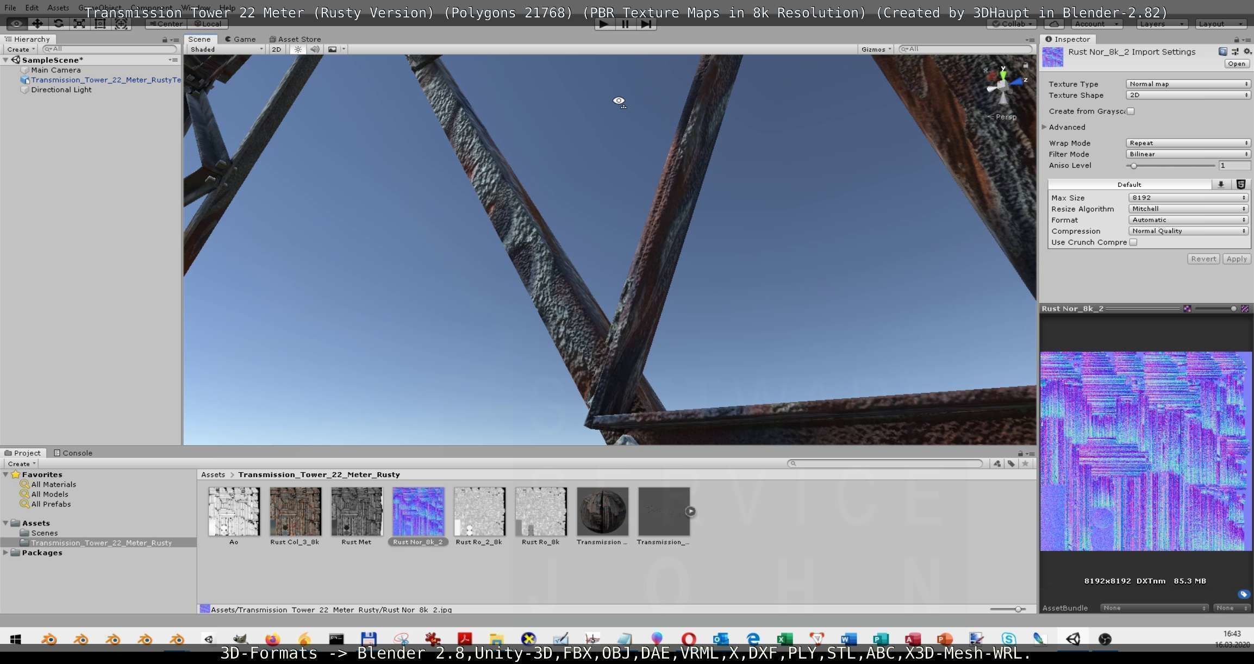
Task: Select the Ao texture thumbnail
Action: coord(234,512)
